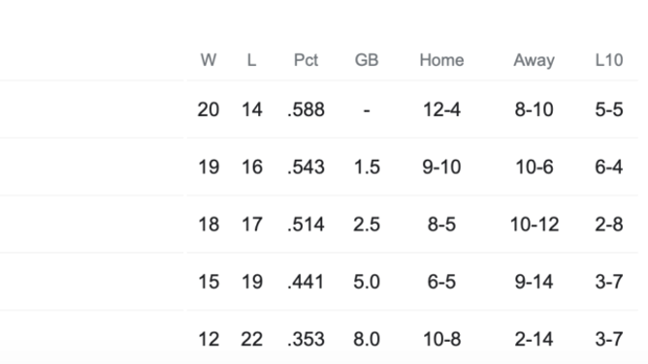Click the .588 percentage cell
The image size is (648, 364).
[306, 109]
